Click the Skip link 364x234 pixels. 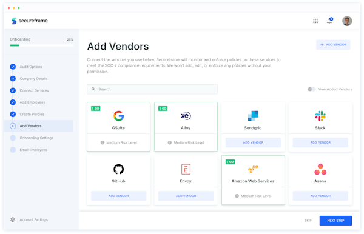(308, 221)
